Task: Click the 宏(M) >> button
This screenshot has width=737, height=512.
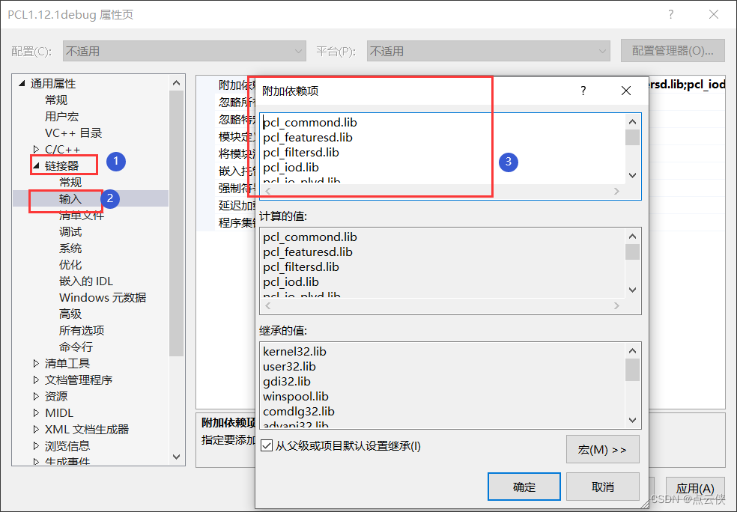Action: pyautogui.click(x=603, y=449)
